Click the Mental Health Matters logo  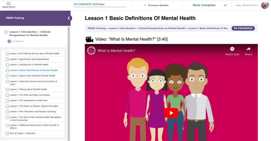(8, 5)
